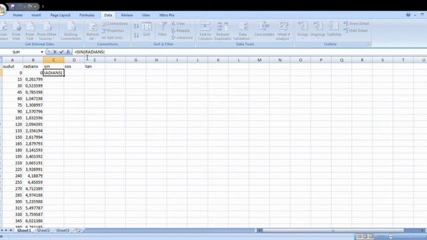Open the Group dropdown
The height and width of the screenshot is (240, 427).
pos(302,31)
